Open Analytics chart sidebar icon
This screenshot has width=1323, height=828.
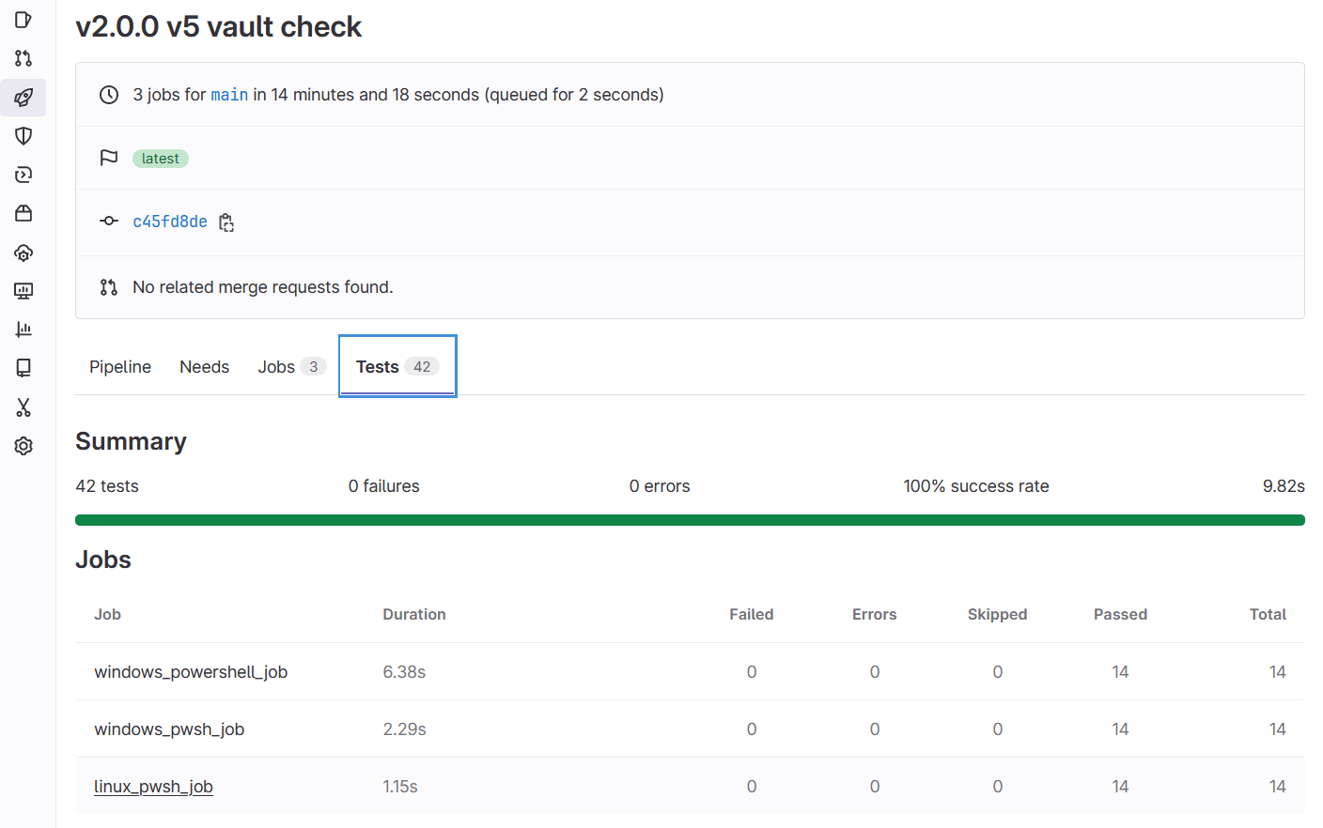pyautogui.click(x=23, y=330)
